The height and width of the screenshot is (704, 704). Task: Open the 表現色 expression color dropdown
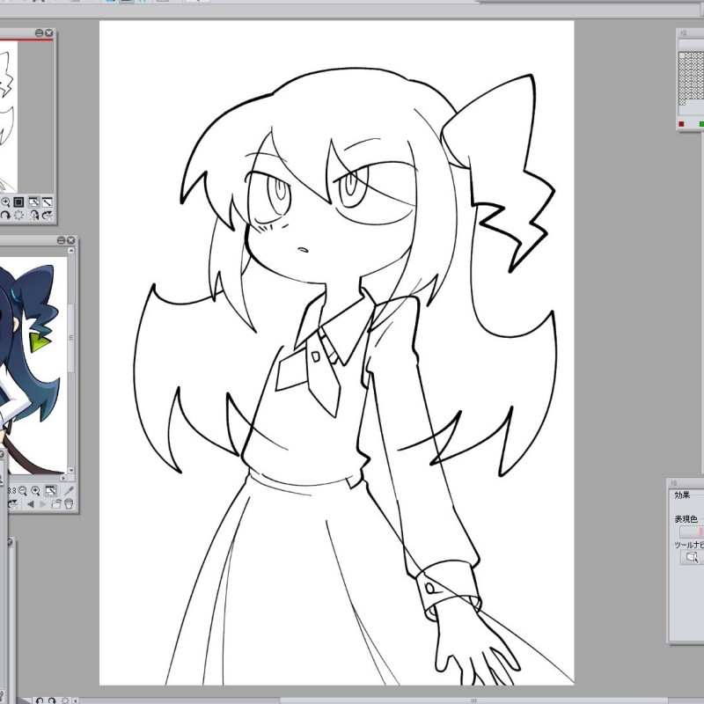692,532
